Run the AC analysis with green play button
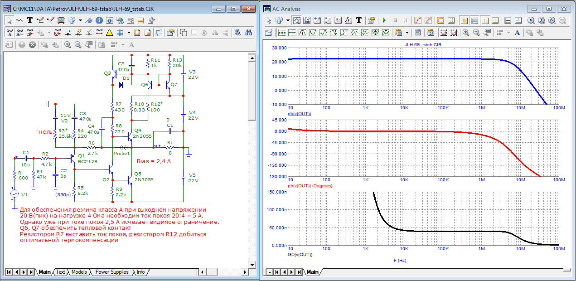This screenshot has width=576, height=281. click(384, 20)
